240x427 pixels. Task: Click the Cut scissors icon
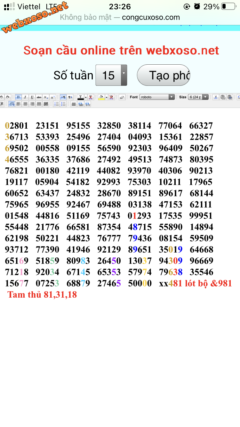pos(216,97)
